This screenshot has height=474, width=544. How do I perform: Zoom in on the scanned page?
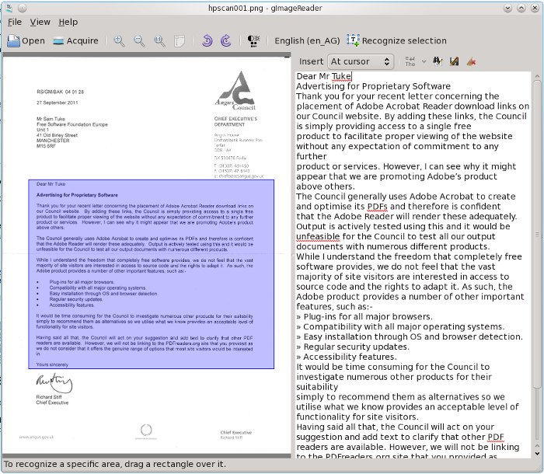[120, 40]
